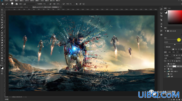This screenshot has height=101, width=182.
Task: Select the Eyedropper tool
Action: (2, 25)
